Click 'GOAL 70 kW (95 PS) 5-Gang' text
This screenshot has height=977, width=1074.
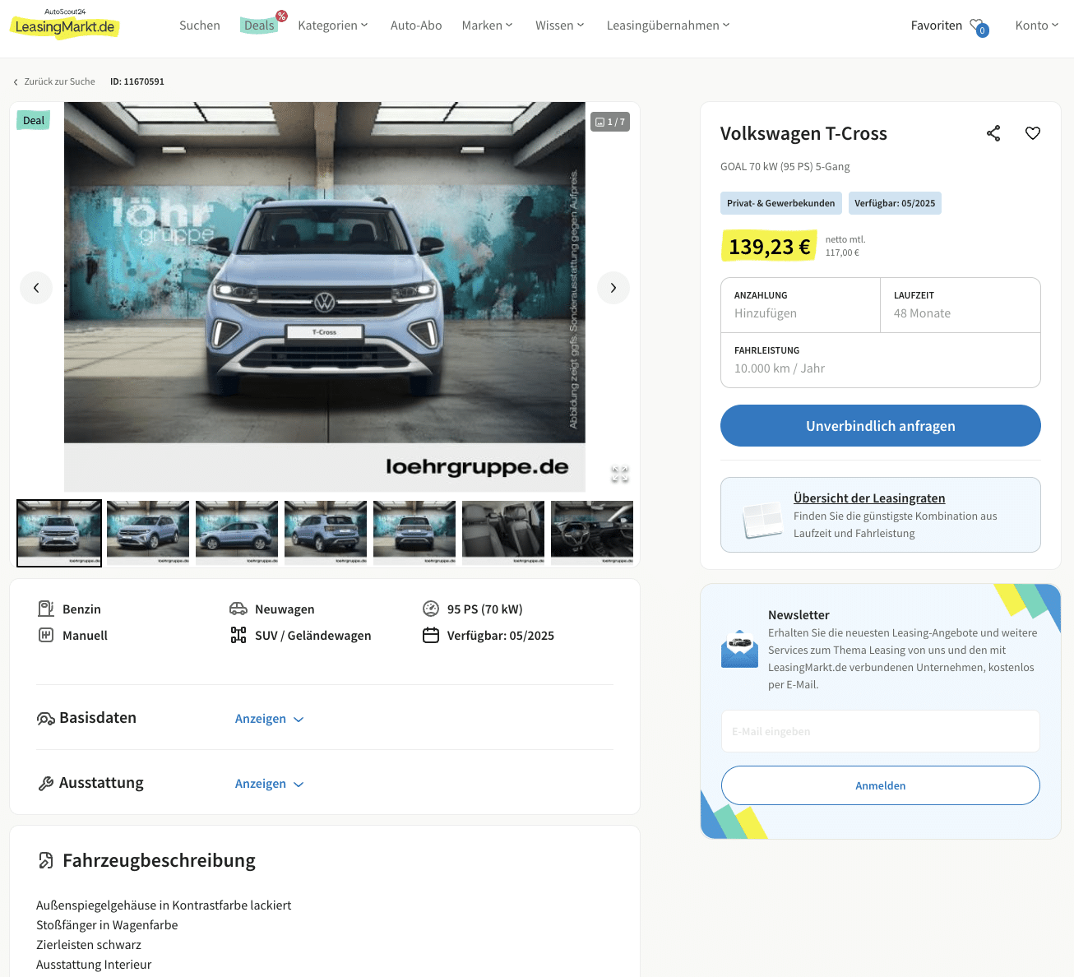(x=785, y=166)
